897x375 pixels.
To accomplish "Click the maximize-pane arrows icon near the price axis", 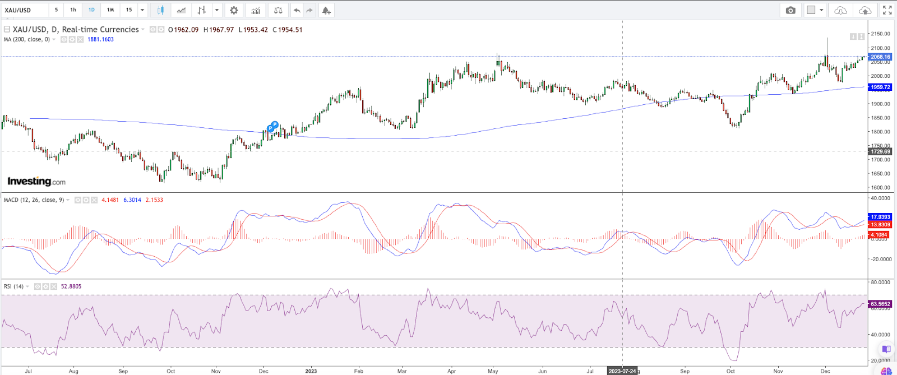I will point(861,36).
